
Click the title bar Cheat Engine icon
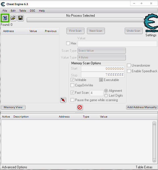tap(3, 4)
